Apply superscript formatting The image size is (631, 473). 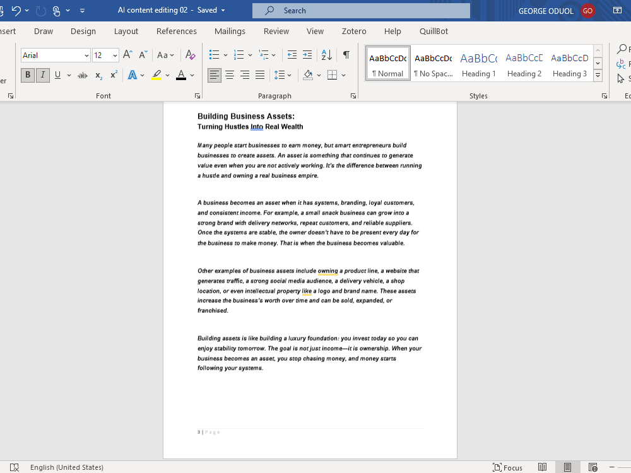click(114, 75)
